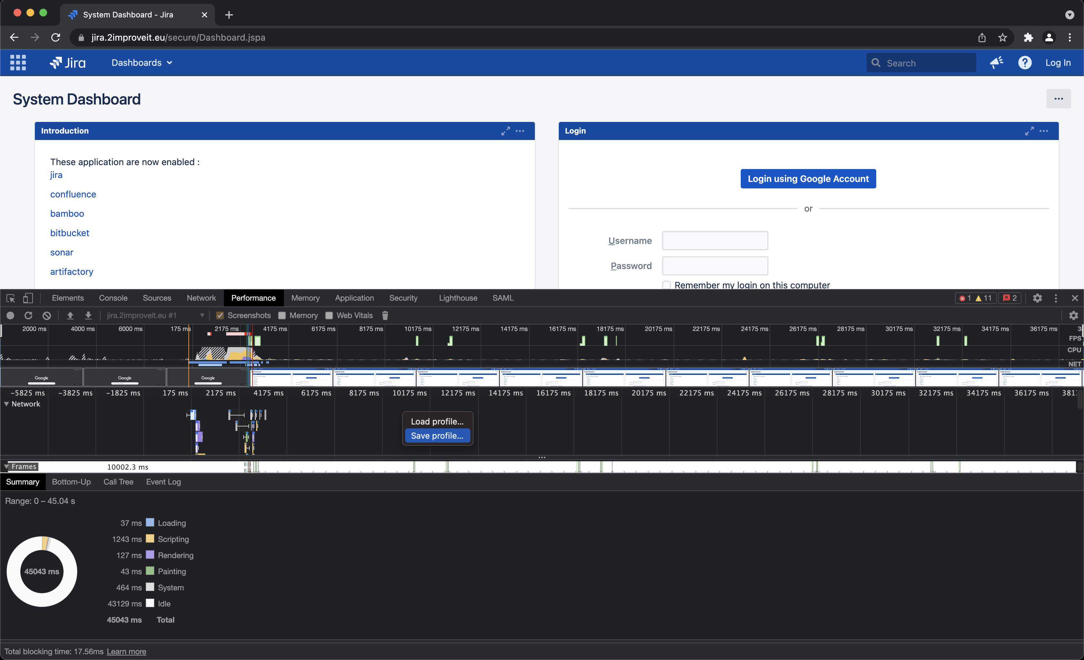The width and height of the screenshot is (1084, 660).
Task: Open DevTools customize three-dot menu
Action: click(1056, 298)
